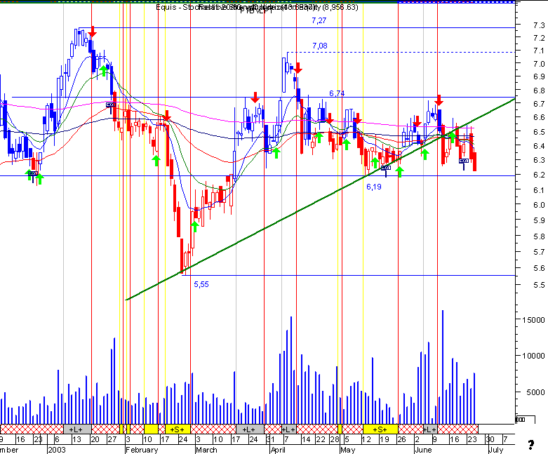The image size is (548, 454).
Task: Click the overlapping chart title text at top
Action: click(x=257, y=7)
